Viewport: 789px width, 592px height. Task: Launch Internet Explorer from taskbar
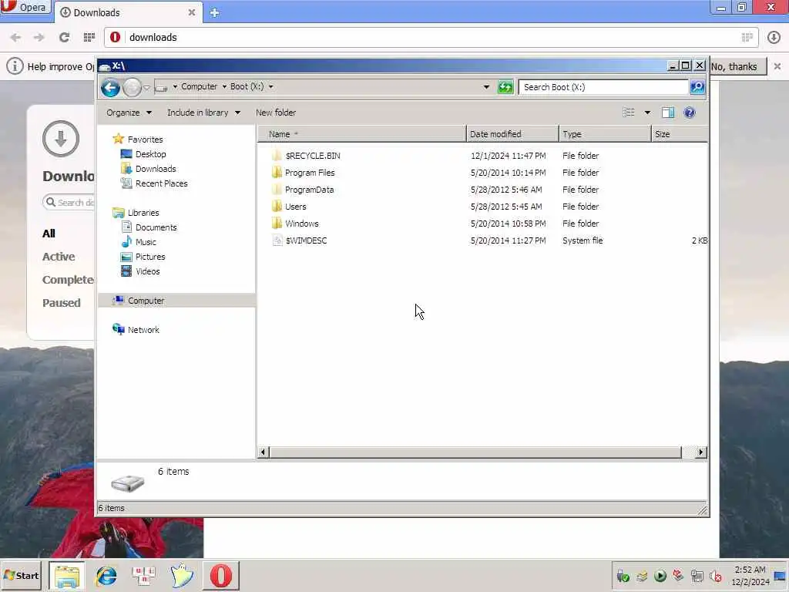[106, 575]
